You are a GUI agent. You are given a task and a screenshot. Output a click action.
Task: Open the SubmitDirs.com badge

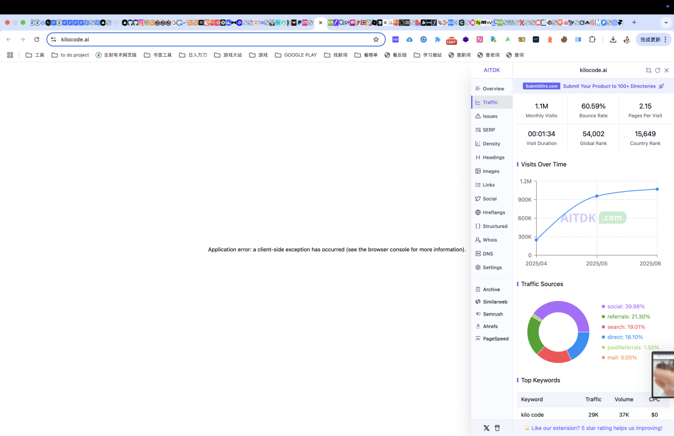[x=541, y=86]
